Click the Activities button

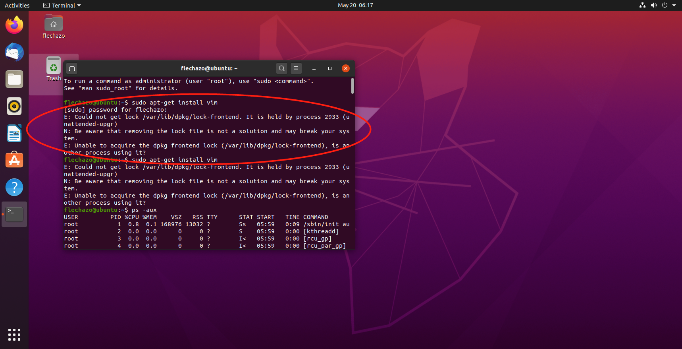tap(17, 5)
